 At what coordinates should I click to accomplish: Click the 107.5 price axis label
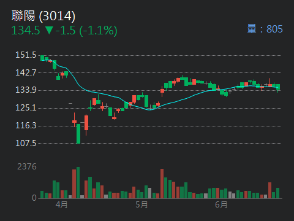coord(26,143)
